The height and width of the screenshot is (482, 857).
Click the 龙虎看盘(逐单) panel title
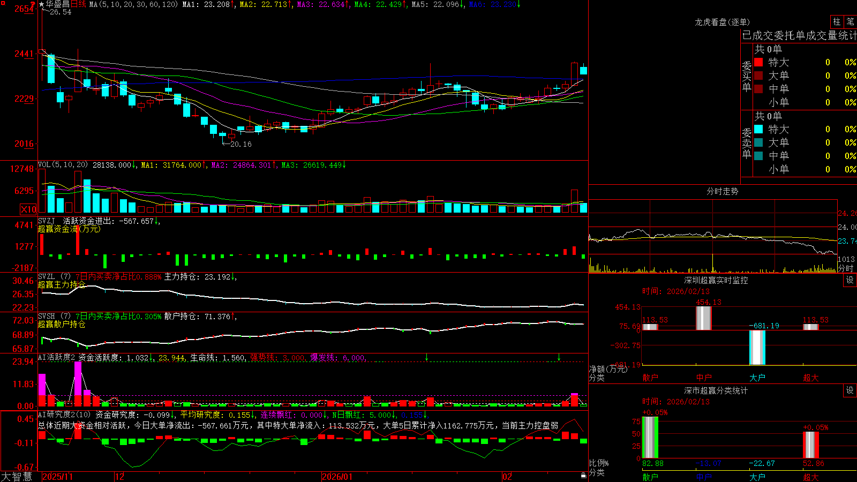[722, 22]
